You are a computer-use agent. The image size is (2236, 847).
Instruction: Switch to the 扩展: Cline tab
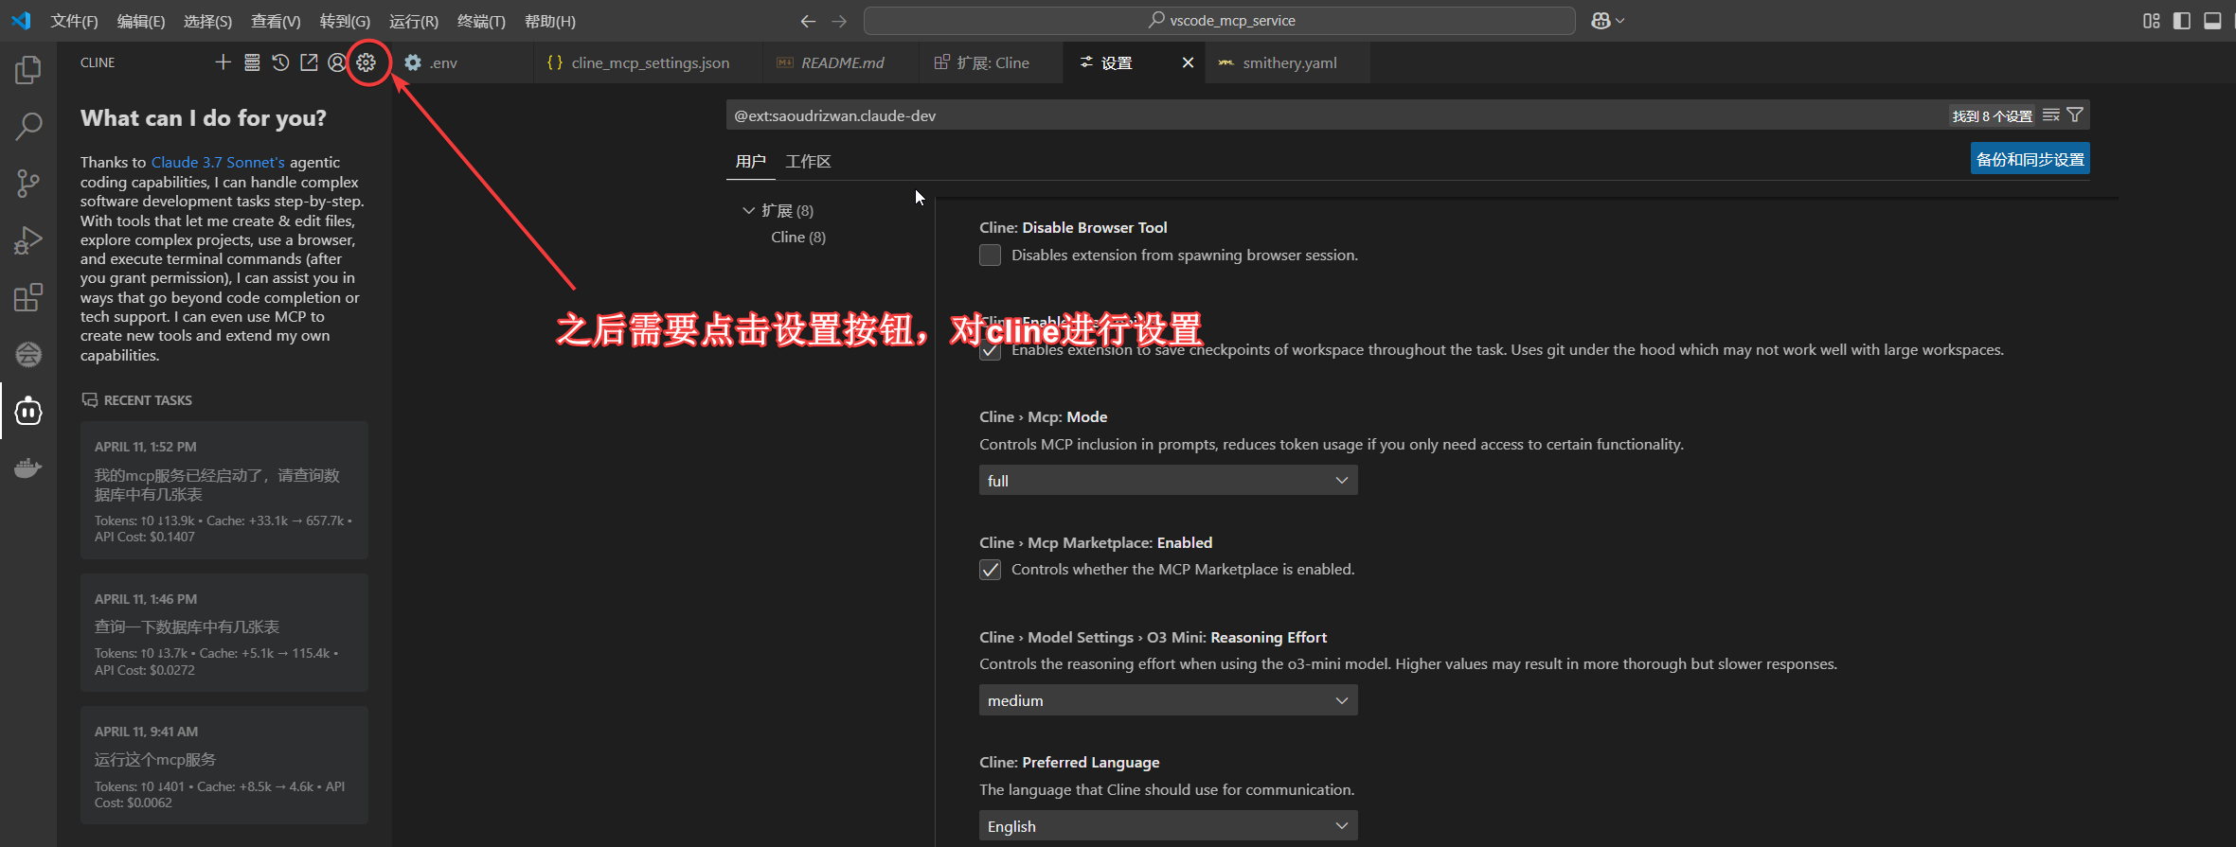(x=991, y=62)
